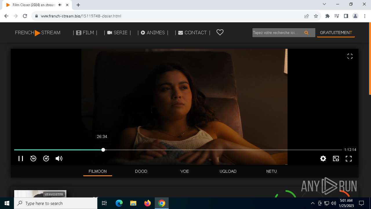Open File Explorer from taskbar
The image size is (371, 209).
pos(133,203)
